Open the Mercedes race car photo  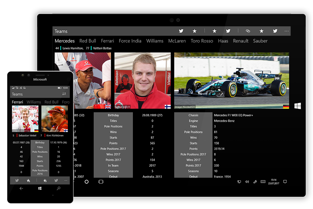click(x=232, y=81)
